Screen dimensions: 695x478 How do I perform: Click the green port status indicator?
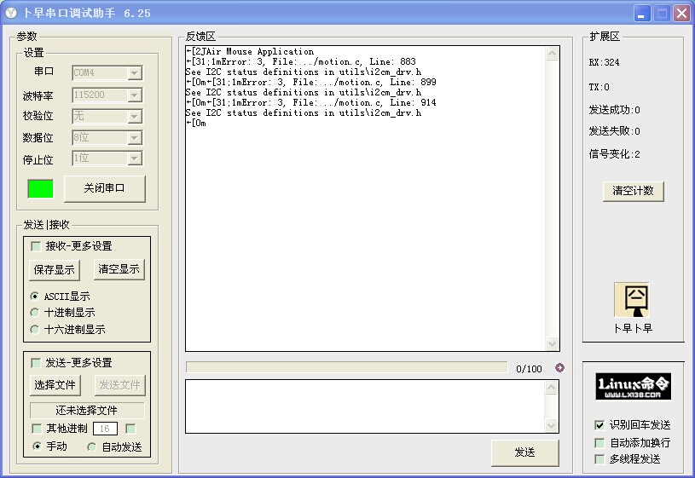[40, 188]
